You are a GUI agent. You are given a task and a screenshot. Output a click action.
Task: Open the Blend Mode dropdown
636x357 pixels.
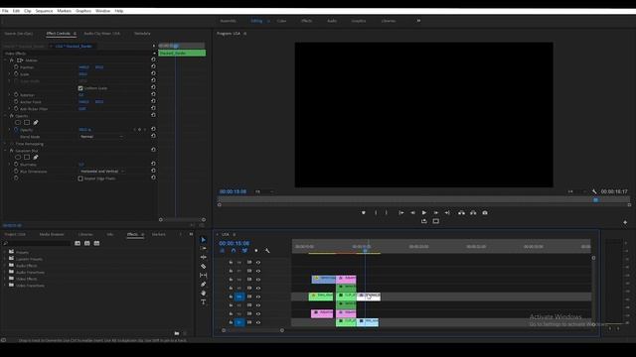click(101, 137)
